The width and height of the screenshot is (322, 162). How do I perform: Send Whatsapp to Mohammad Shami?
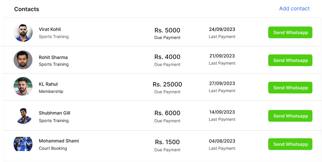(x=290, y=144)
